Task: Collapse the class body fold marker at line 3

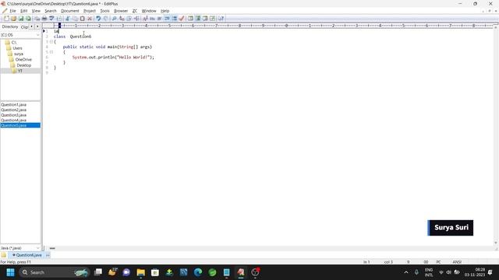Action: [x=51, y=41]
